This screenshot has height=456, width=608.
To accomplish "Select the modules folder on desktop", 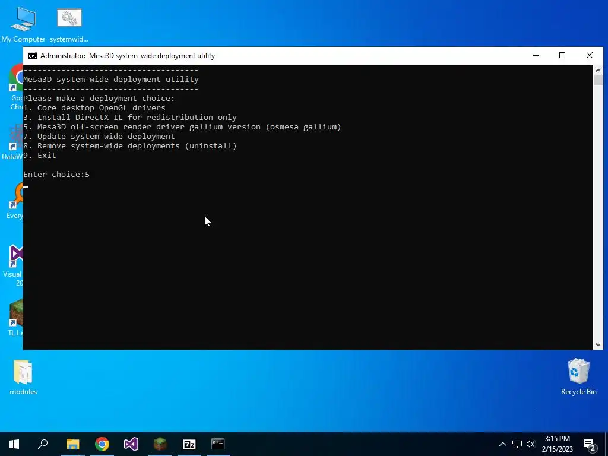I will (23, 377).
